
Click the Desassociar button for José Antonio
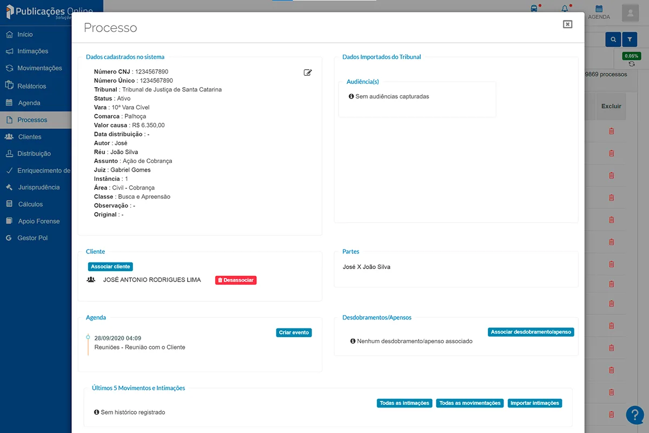[236, 280]
